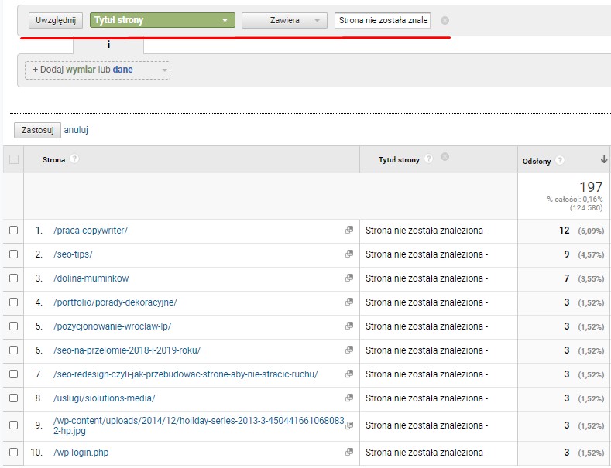Toggle the Uwzględnij include button

click(55, 20)
